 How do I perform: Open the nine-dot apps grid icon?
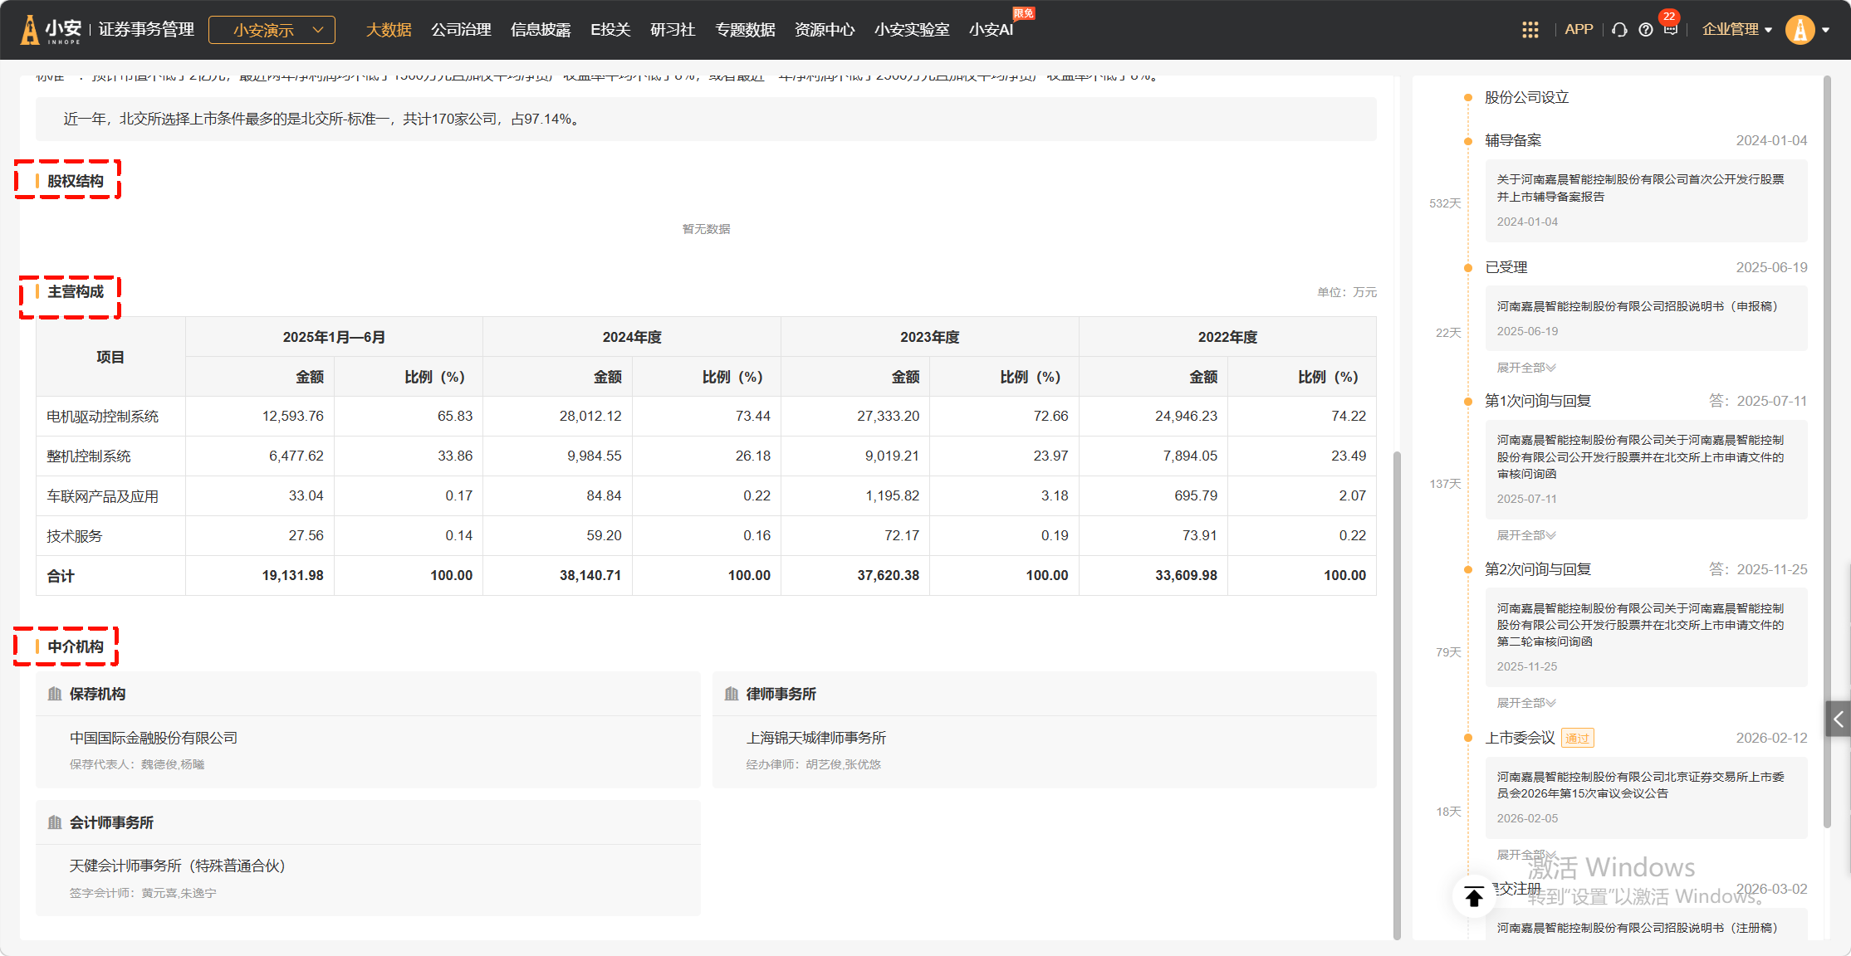1530,30
